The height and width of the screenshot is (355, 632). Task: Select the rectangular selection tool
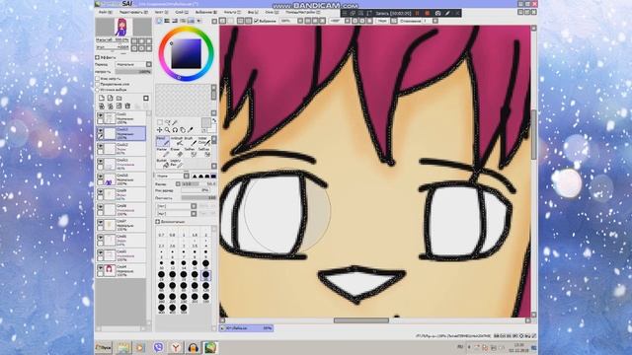coord(160,122)
